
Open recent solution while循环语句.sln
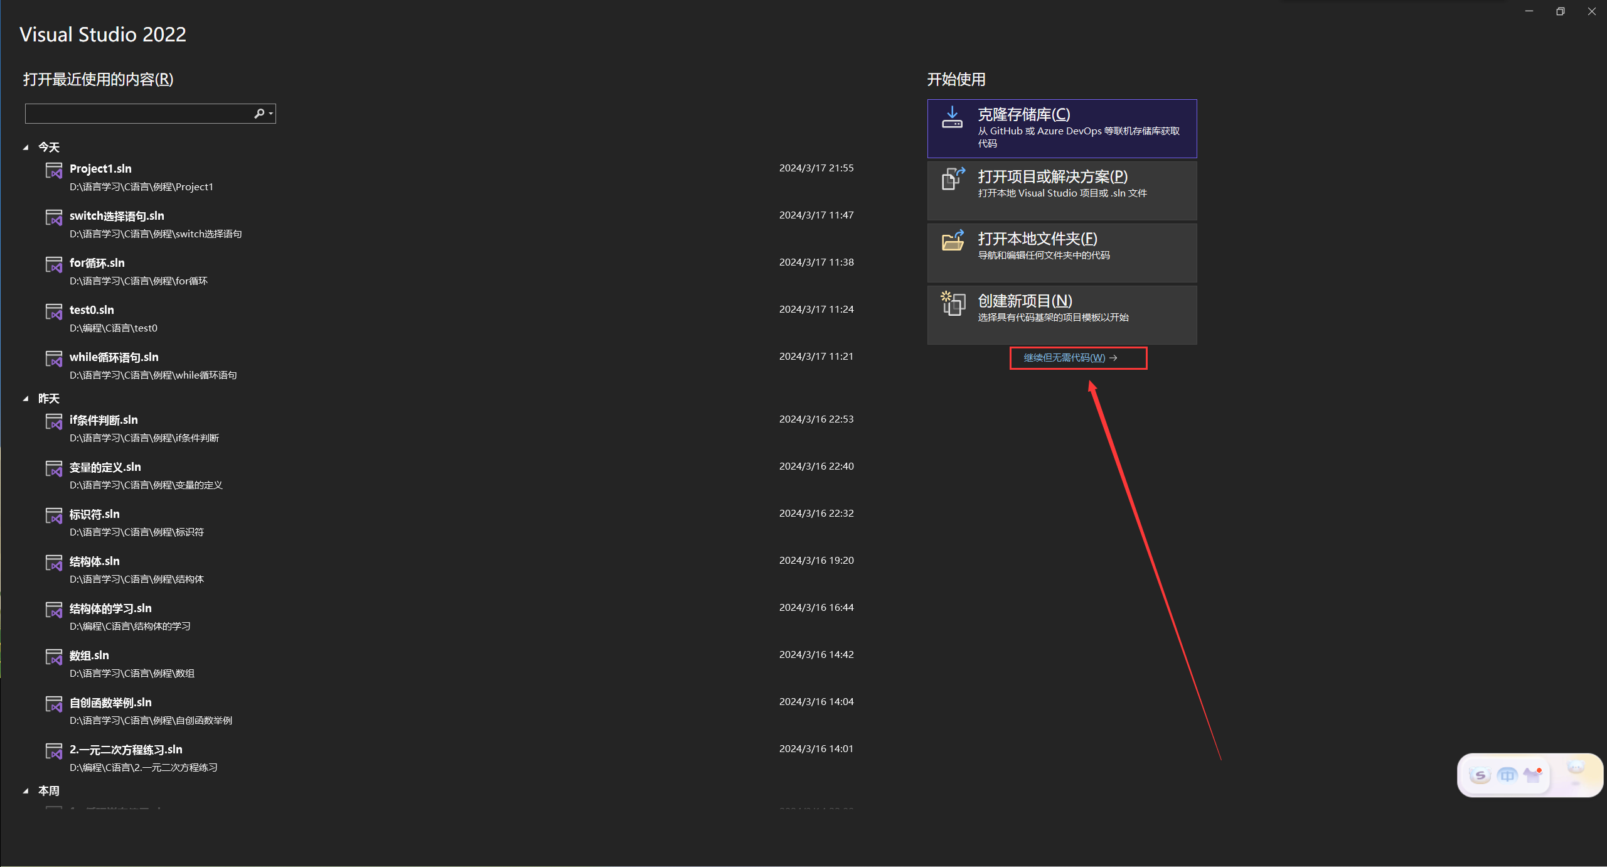(x=449, y=365)
